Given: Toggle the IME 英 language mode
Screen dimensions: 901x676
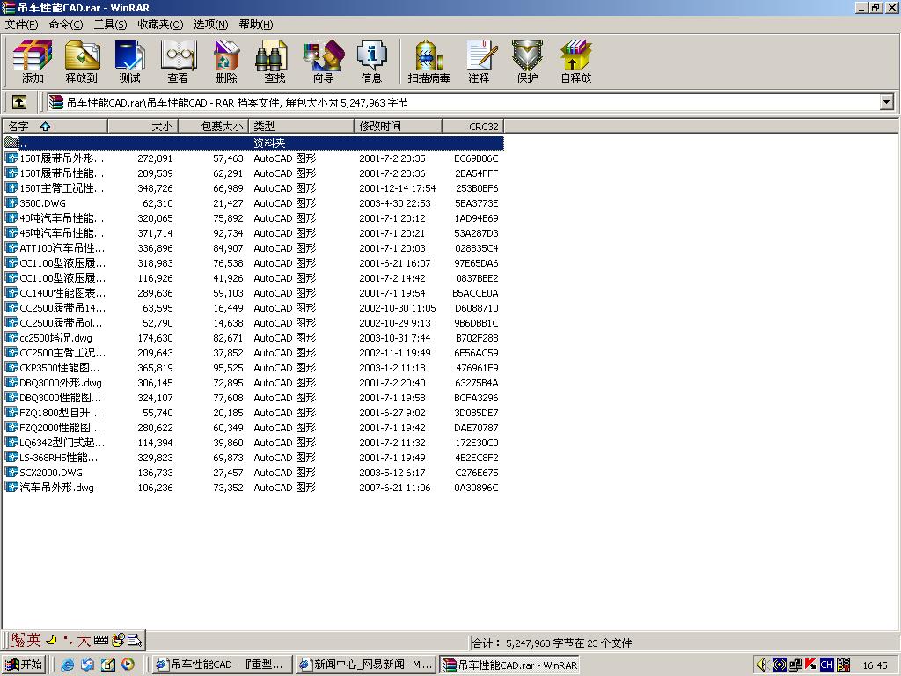Looking at the screenshot, I should [34, 640].
